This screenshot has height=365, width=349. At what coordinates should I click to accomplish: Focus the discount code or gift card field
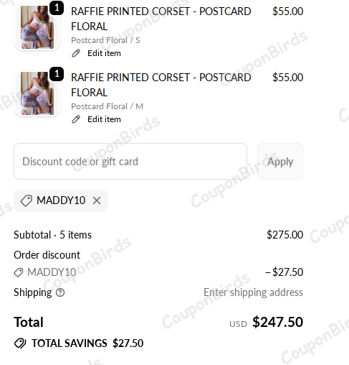(x=130, y=161)
